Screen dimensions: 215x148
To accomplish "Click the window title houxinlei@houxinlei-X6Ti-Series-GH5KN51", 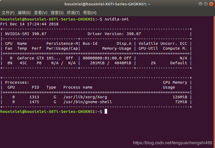I will tap(107, 4).
